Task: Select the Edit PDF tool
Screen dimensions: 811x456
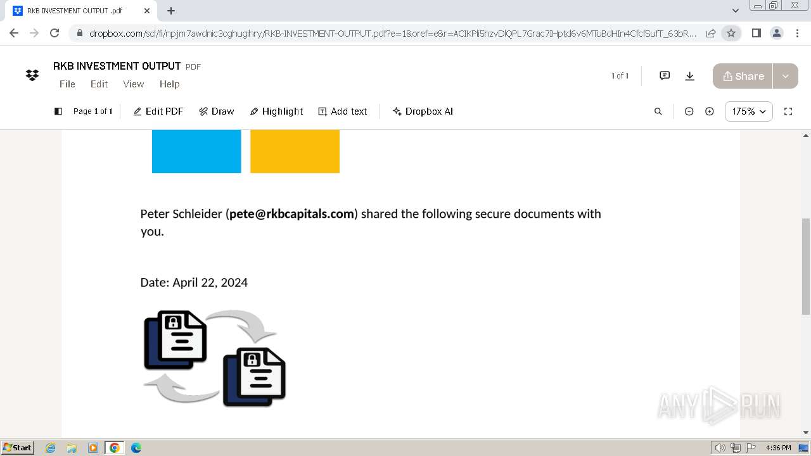Action: [158, 111]
